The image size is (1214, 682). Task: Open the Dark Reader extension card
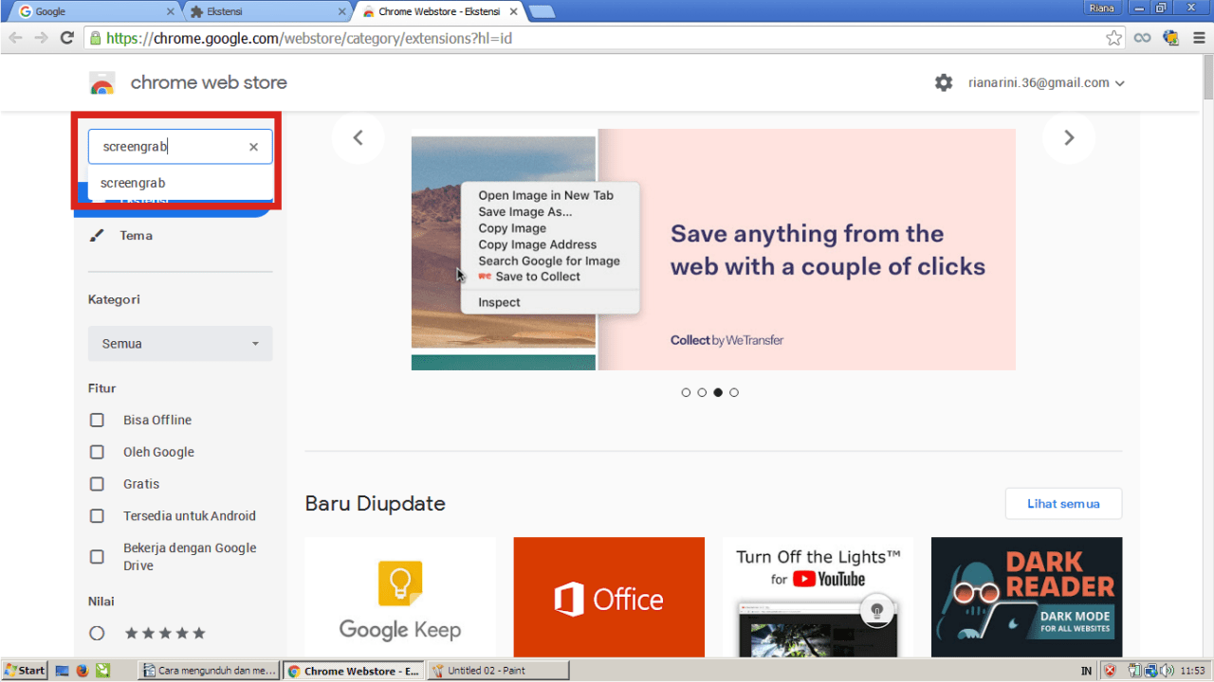coord(1026,597)
